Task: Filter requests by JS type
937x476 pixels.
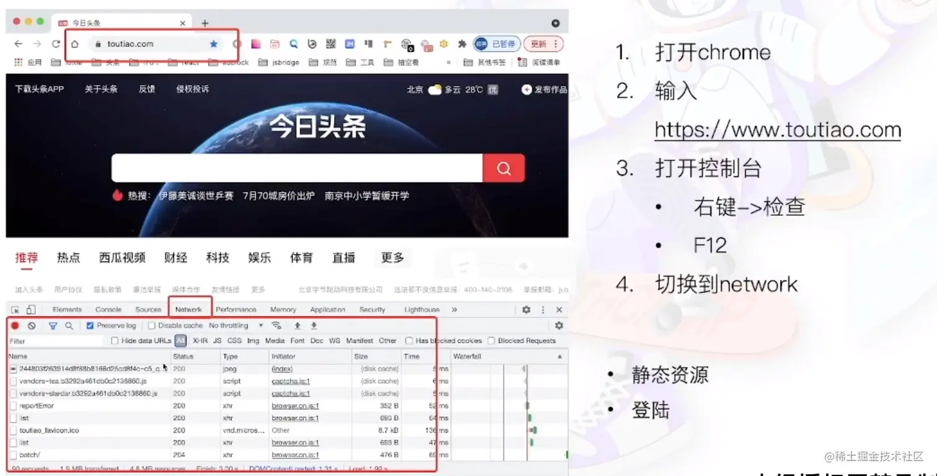Action: 218,340
